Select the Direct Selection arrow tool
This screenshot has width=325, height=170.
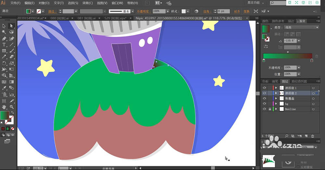coord(11,26)
